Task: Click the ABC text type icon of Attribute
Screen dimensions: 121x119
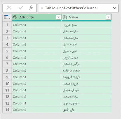Action: tap(15, 17)
